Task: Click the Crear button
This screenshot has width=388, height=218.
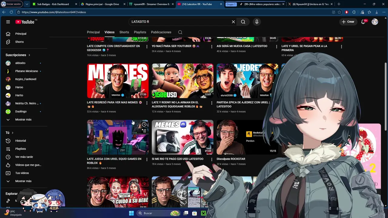Action: coord(348,22)
